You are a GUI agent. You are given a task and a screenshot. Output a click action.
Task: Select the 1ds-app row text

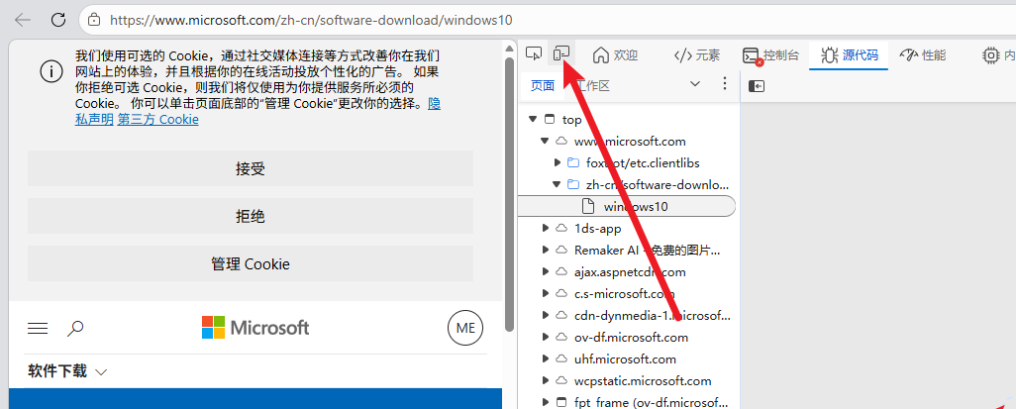point(597,228)
